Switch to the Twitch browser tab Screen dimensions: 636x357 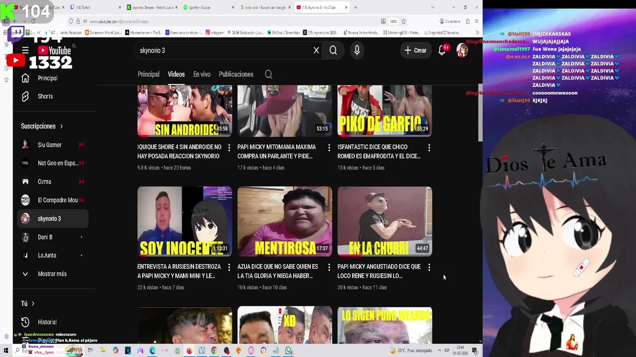click(94, 7)
